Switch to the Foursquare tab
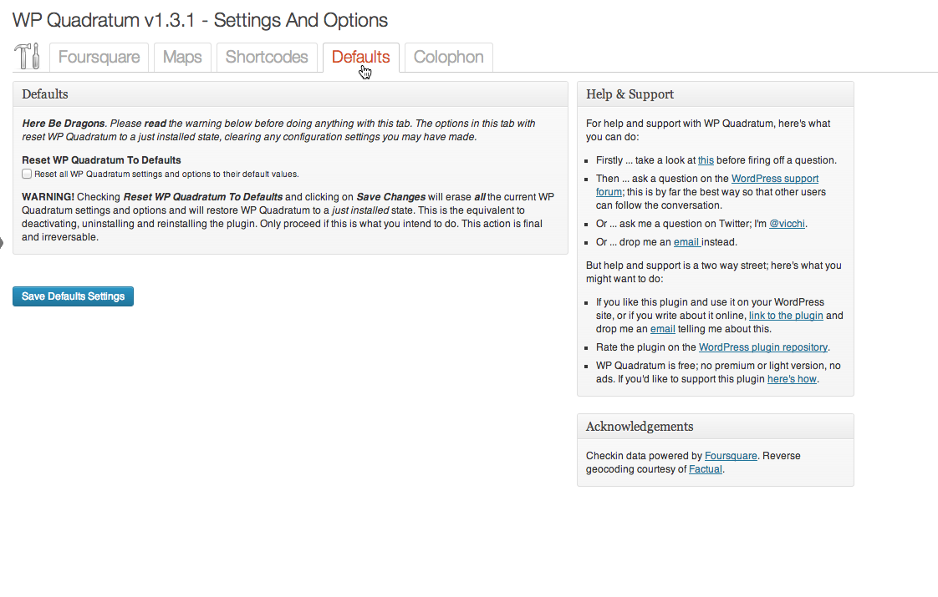The image size is (938, 597). [x=99, y=58]
